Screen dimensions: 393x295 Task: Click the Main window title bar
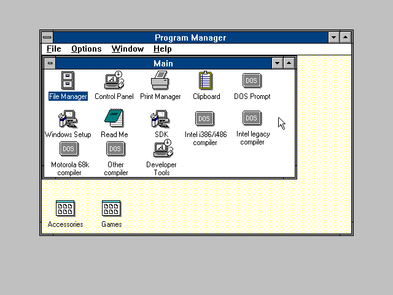pyautogui.click(x=164, y=63)
